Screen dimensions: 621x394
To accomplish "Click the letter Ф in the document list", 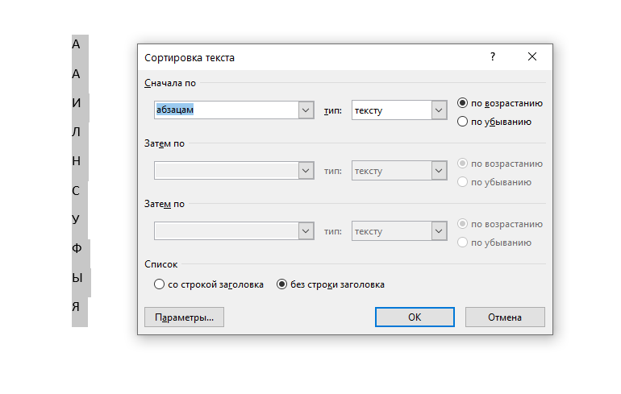I will [x=77, y=248].
